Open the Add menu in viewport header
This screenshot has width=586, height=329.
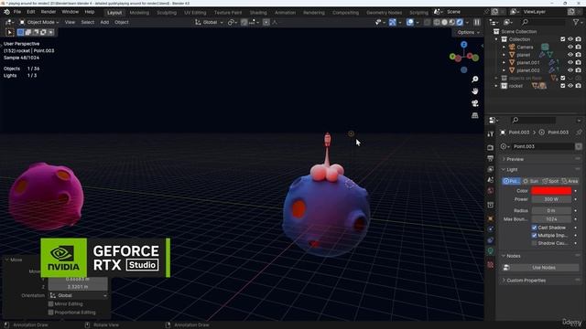point(104,22)
